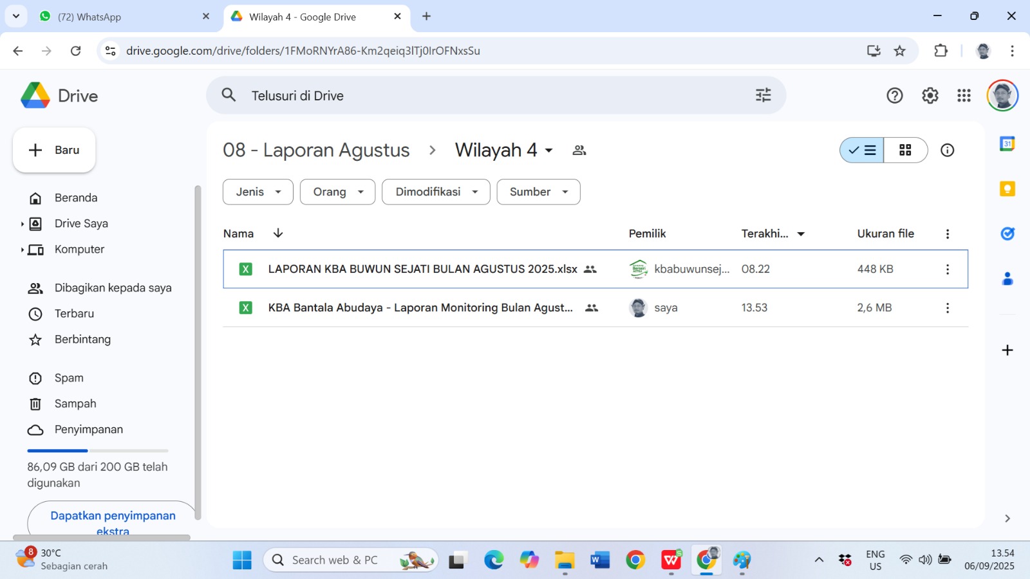Image resolution: width=1030 pixels, height=579 pixels.
Task: Expand the Jenis filter dropdown
Action: (x=258, y=192)
